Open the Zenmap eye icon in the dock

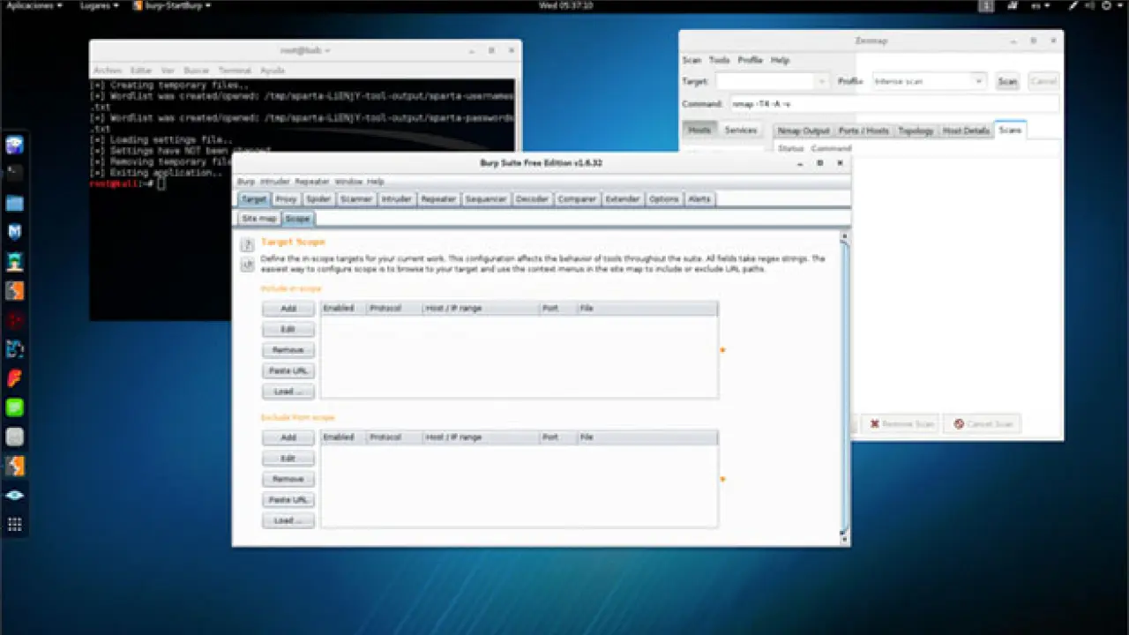(x=15, y=496)
